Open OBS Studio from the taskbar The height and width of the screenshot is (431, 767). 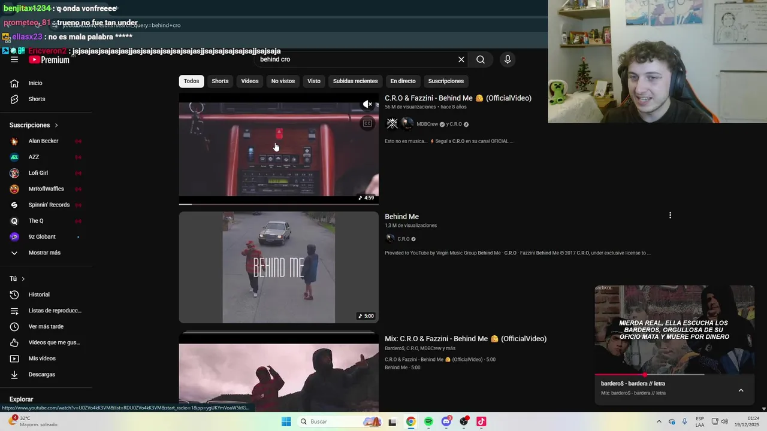464,421
